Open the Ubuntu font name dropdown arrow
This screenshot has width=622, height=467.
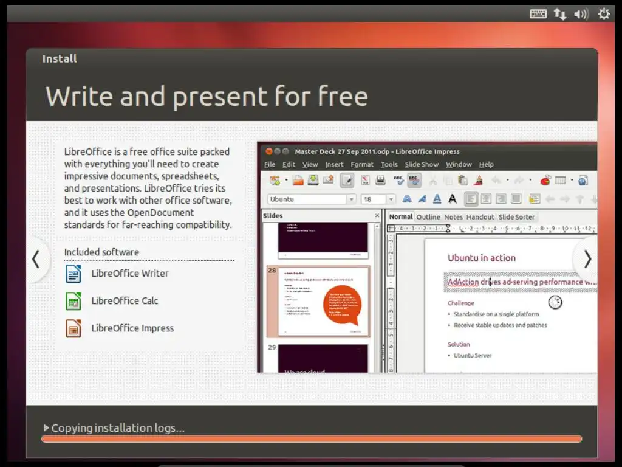click(x=351, y=199)
